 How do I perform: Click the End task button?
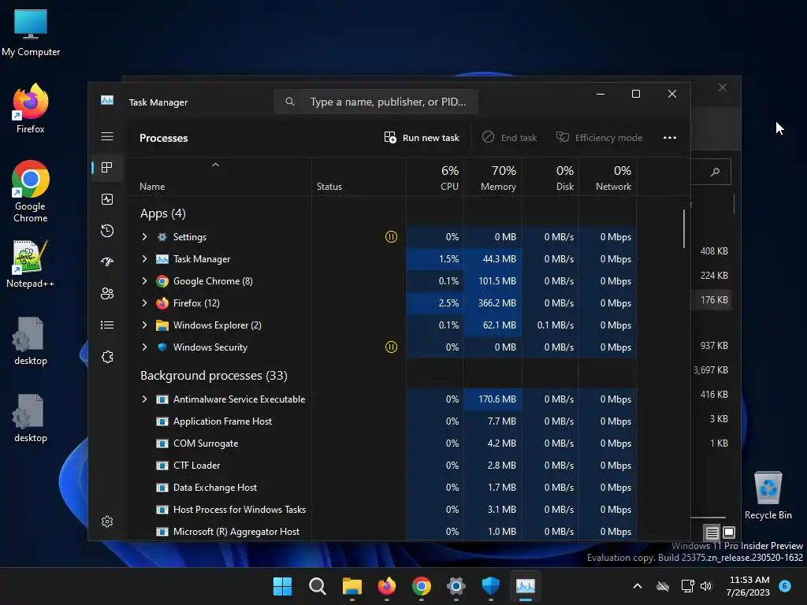point(510,137)
